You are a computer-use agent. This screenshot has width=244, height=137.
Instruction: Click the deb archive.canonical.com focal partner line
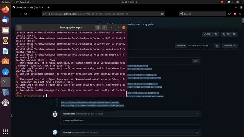pos(90,102)
